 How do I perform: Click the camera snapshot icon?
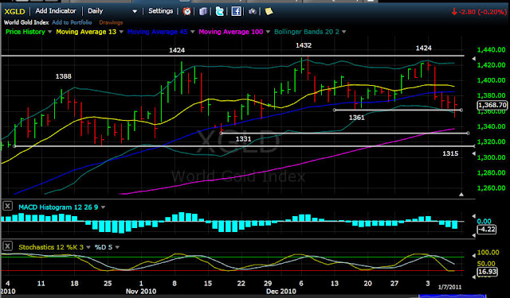[x=253, y=11]
